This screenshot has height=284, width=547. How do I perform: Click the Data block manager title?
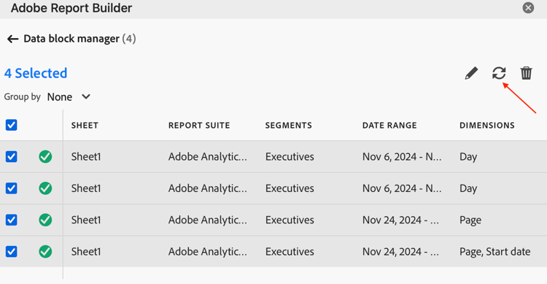(71, 39)
